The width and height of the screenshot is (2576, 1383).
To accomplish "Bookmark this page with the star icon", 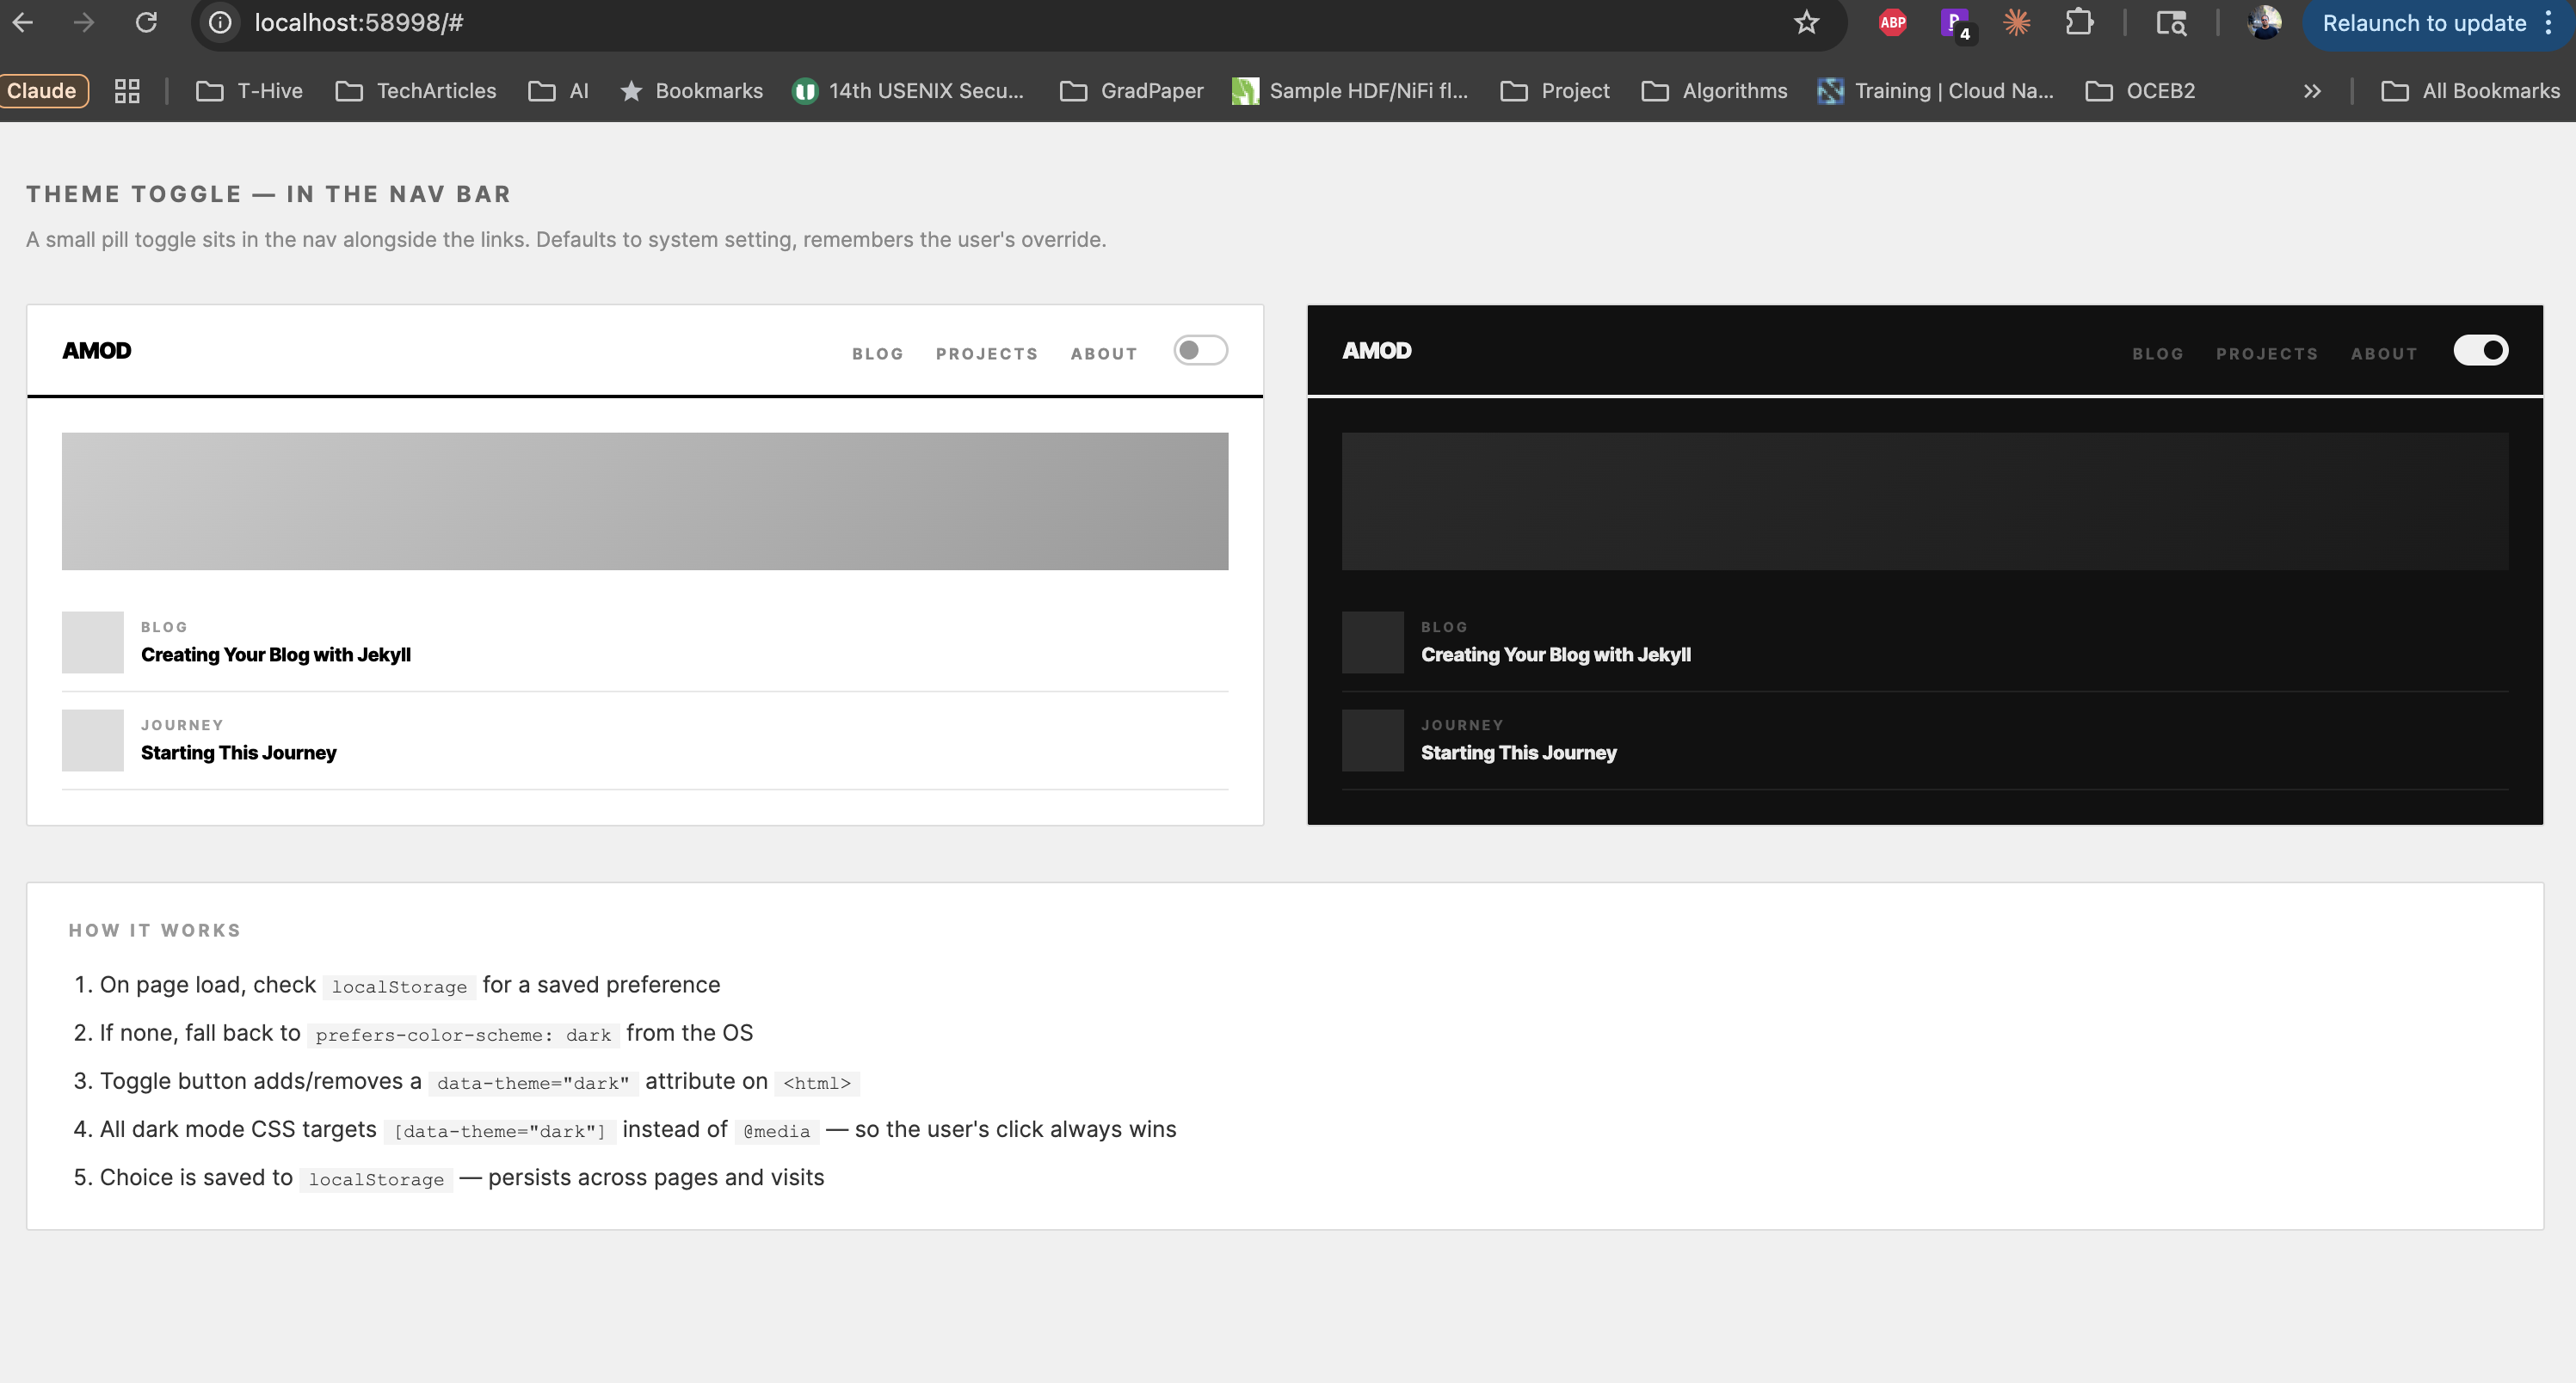I will pos(1806,22).
